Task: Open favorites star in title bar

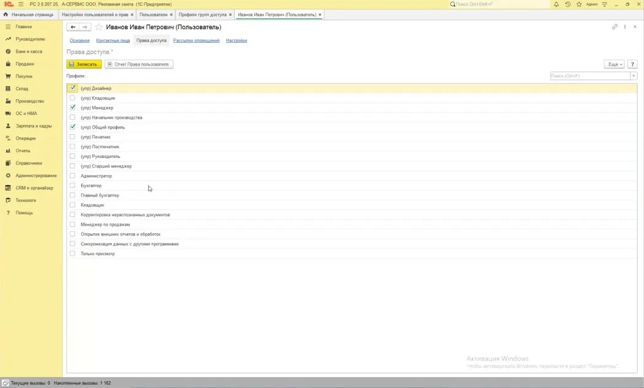Action: pyautogui.click(x=579, y=4)
